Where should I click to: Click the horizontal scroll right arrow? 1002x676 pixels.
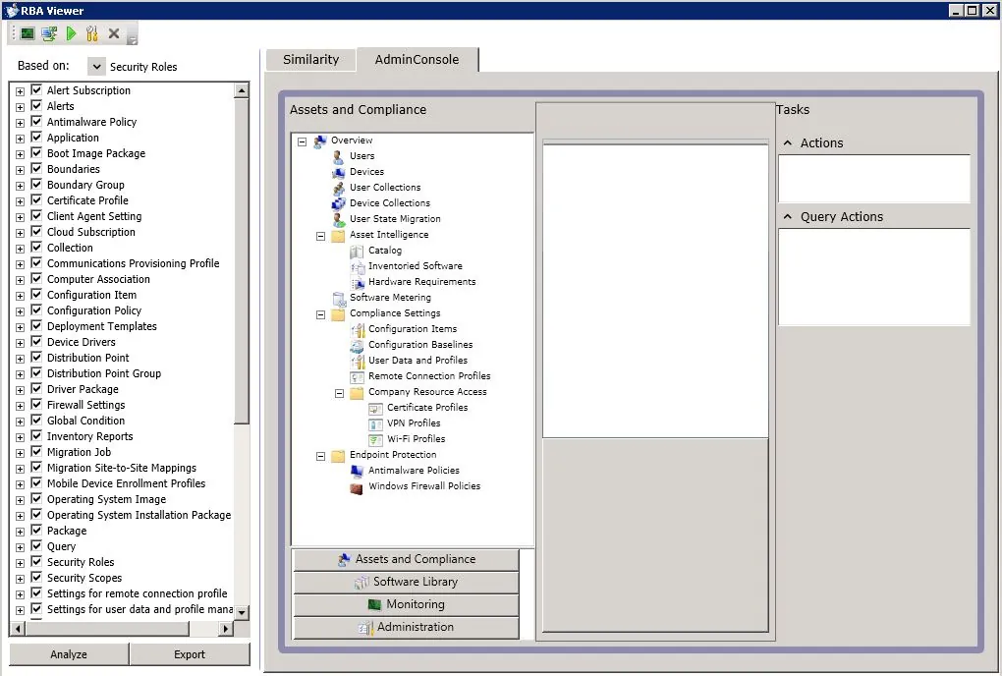pyautogui.click(x=226, y=629)
